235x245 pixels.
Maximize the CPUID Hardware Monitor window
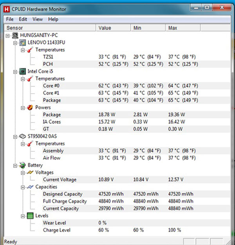(207, 7)
